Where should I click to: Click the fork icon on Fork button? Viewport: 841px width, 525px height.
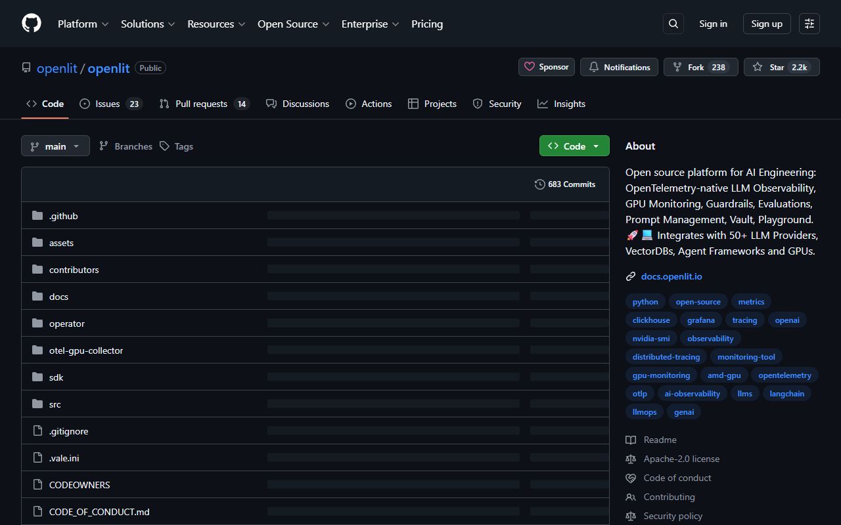[x=676, y=66]
